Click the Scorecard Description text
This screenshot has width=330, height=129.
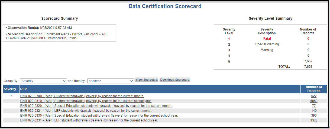click(x=57, y=36)
